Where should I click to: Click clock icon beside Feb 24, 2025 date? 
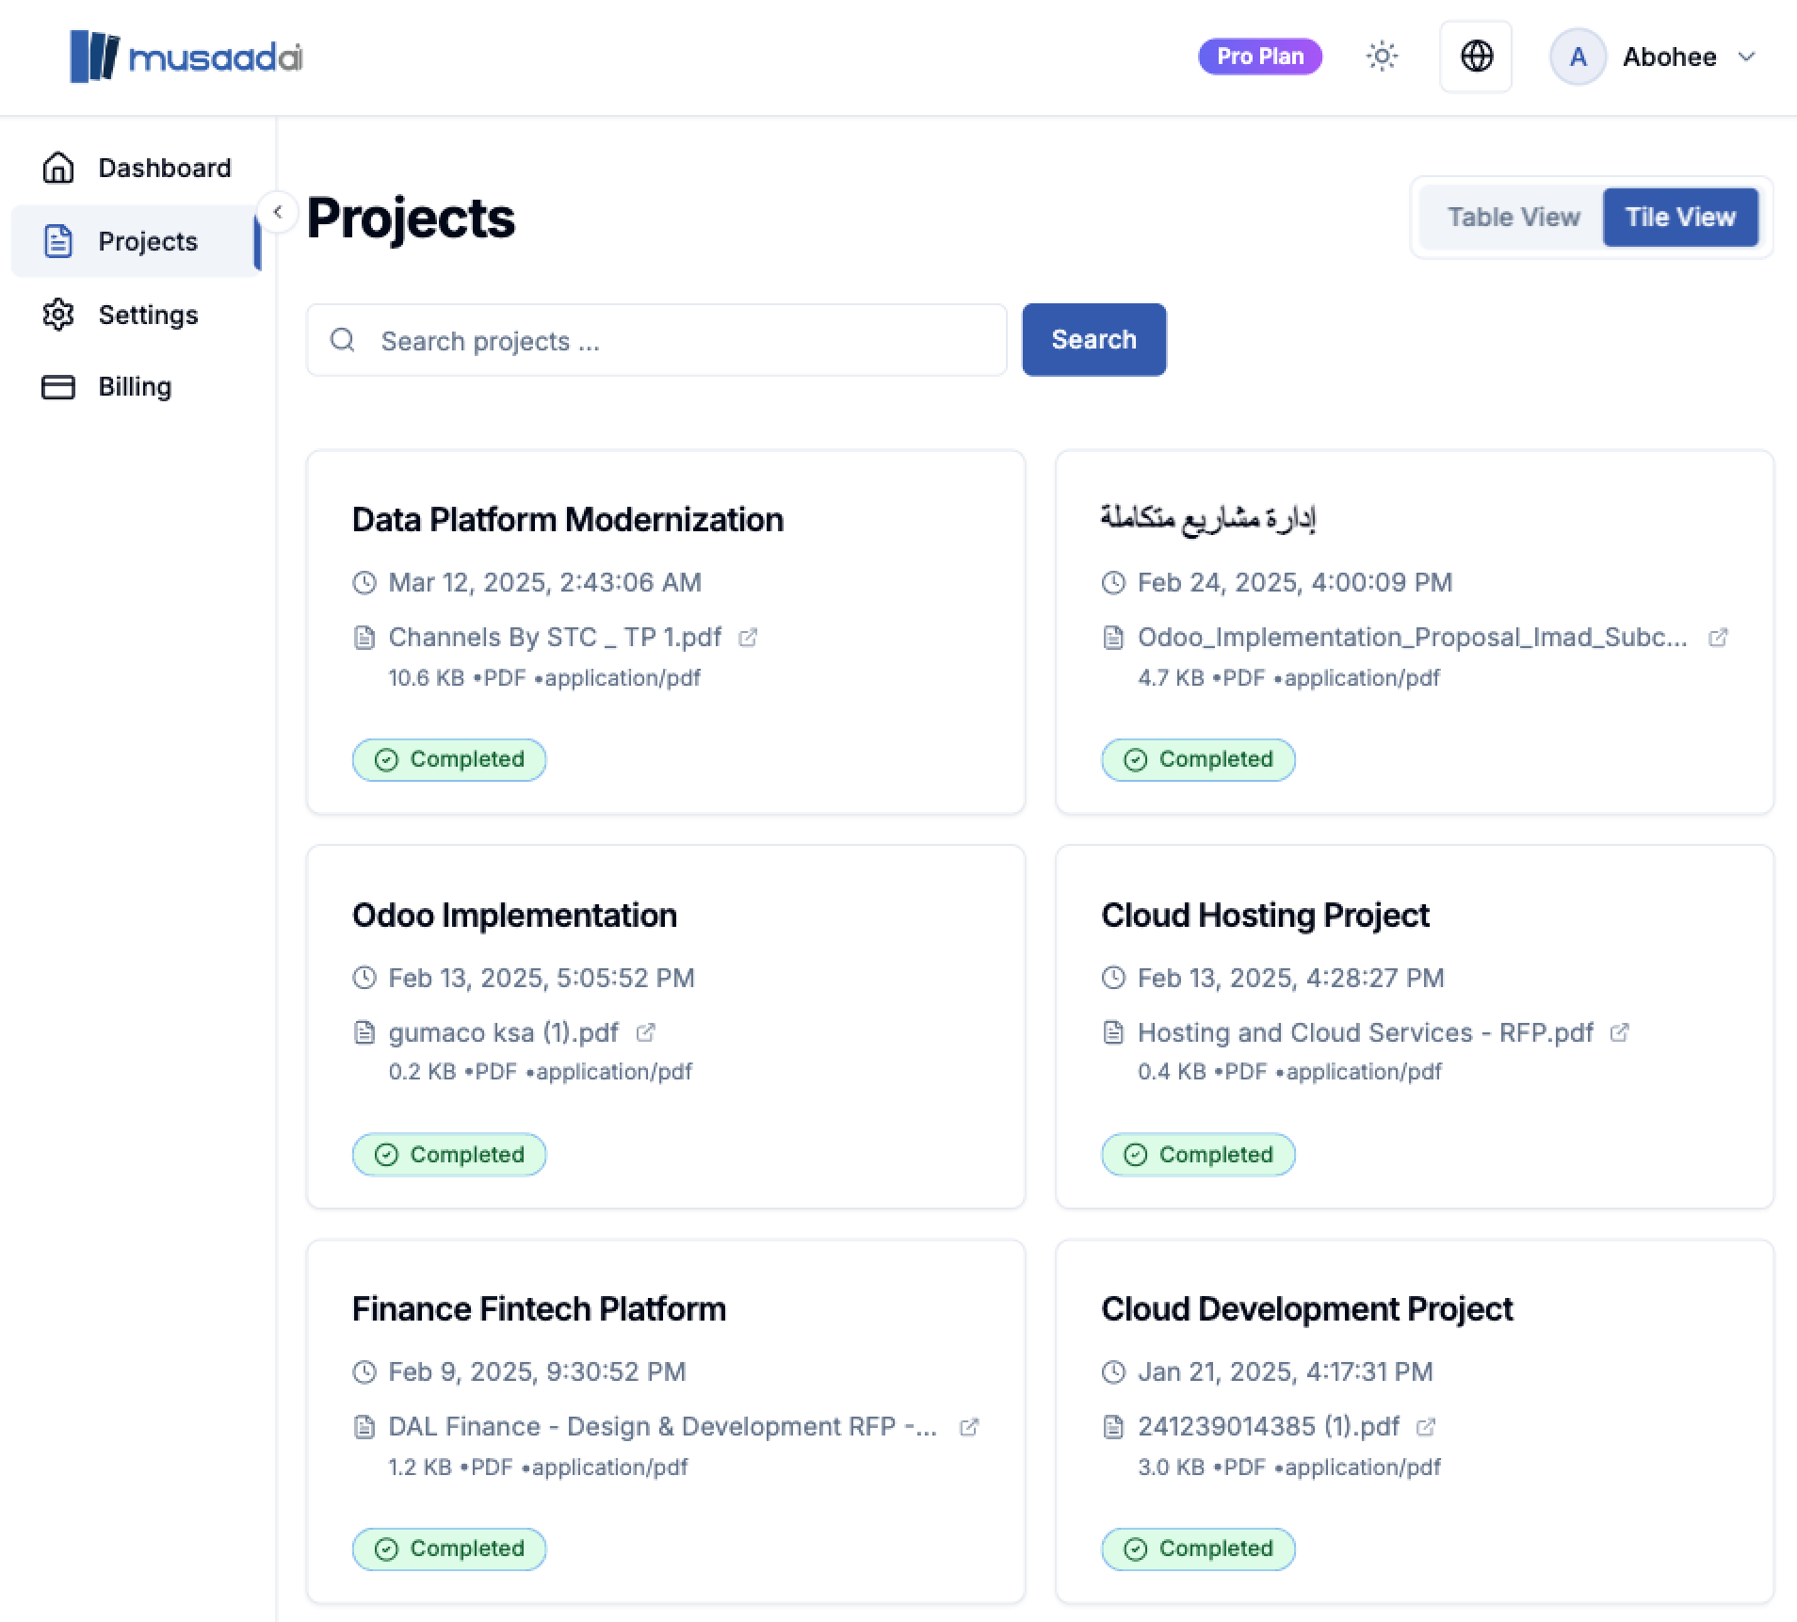(1113, 583)
